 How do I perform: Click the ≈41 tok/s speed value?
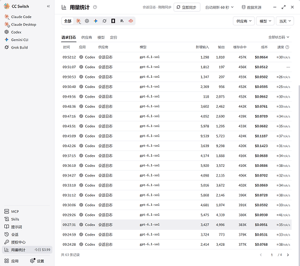[283, 215]
